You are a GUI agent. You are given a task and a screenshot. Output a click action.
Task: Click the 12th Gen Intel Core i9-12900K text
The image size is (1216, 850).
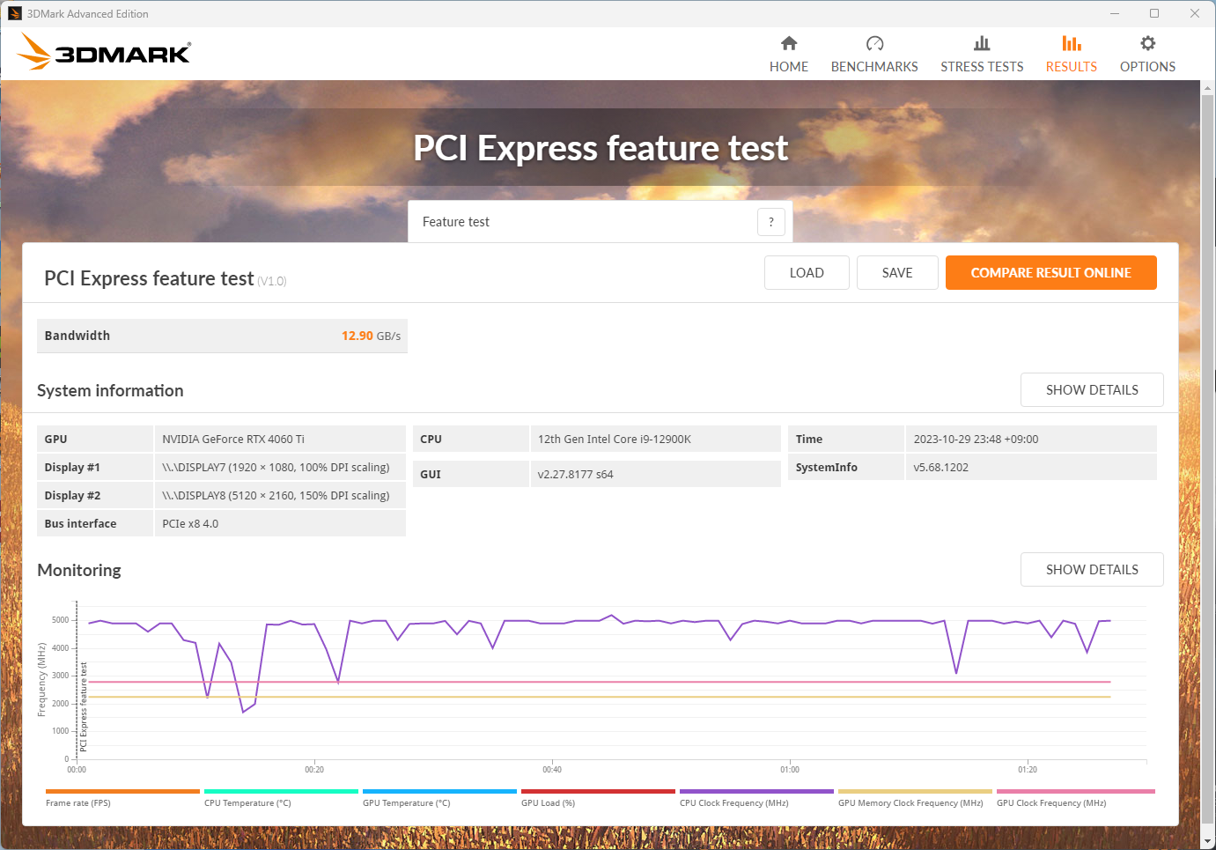[615, 439]
